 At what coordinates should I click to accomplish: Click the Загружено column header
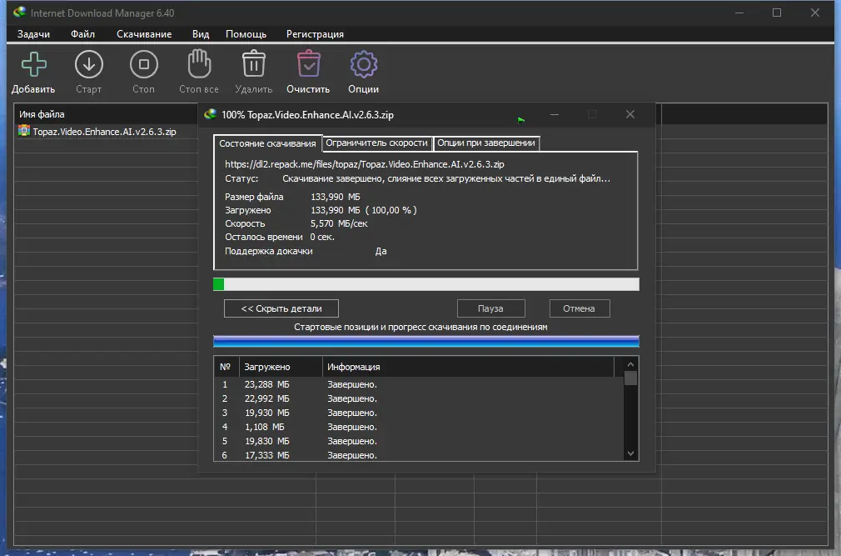tap(281, 367)
